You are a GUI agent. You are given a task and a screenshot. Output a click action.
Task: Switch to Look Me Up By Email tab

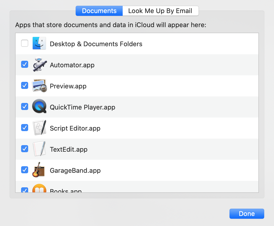(160, 11)
